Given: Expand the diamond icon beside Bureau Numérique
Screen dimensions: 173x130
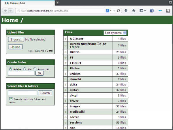Looking at the screenshot, I should [65, 45].
